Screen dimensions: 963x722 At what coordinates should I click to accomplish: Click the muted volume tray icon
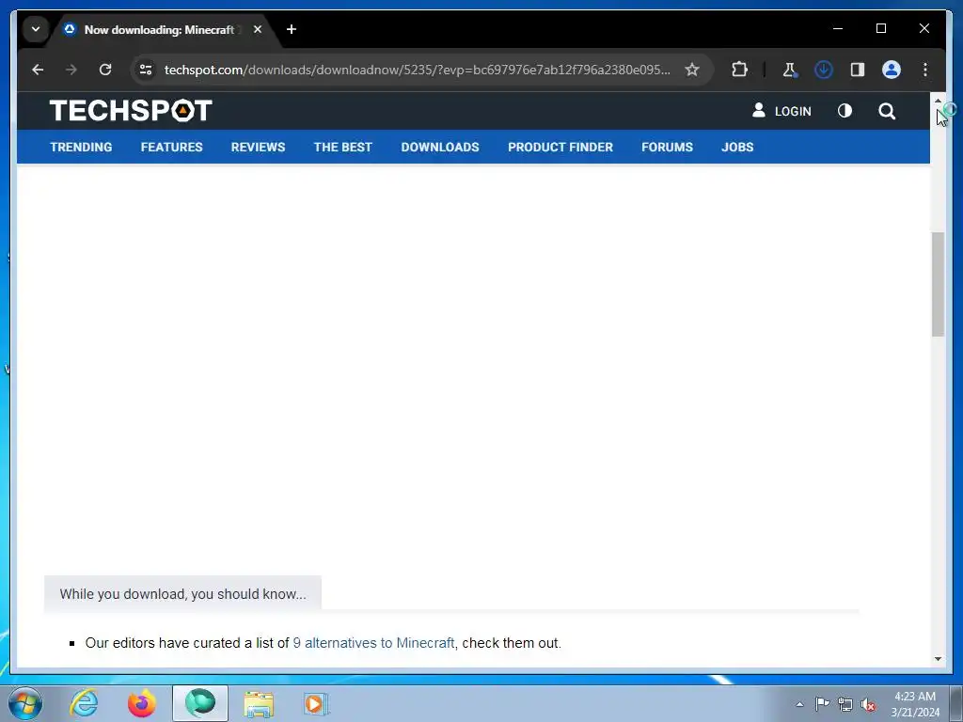pos(868,704)
